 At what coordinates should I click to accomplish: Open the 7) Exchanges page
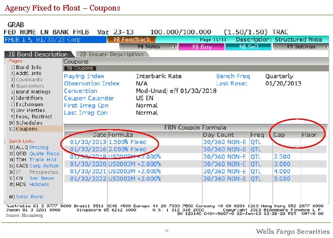click(27, 104)
